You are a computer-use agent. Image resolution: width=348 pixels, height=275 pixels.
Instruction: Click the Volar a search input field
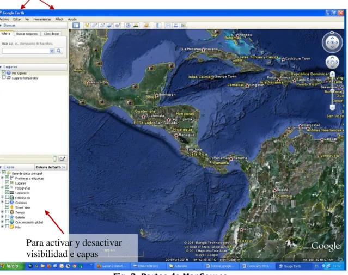pyautogui.click(x=26, y=51)
